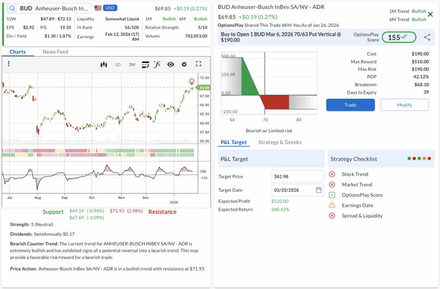This screenshot has height=289, width=440.
Task: Share this trade via share icon
Action: (427, 37)
